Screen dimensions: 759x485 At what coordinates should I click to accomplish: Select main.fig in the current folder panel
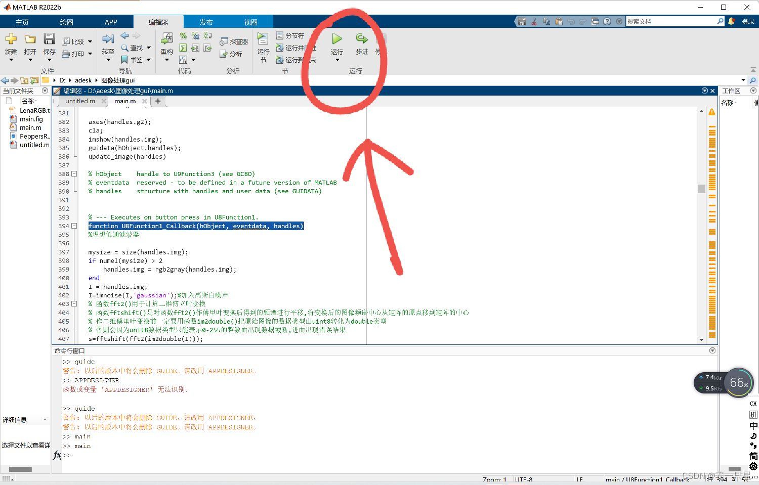click(31, 119)
